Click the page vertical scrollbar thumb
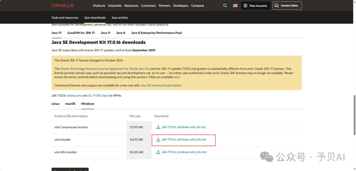The image size is (356, 171). pyautogui.click(x=355, y=115)
